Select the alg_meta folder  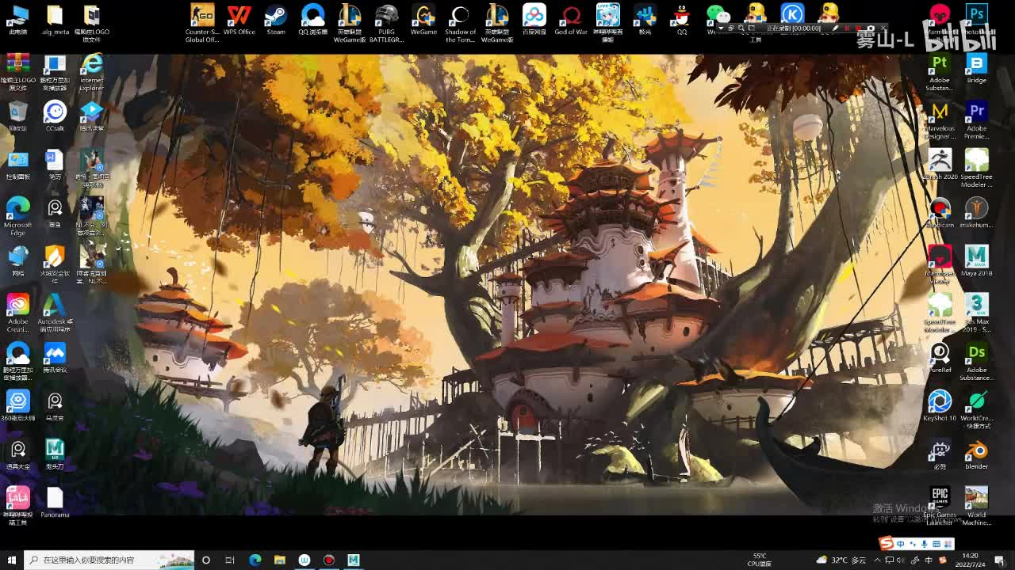pyautogui.click(x=55, y=15)
